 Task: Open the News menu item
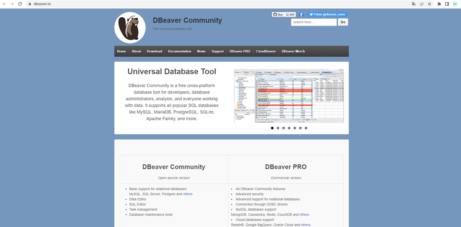tap(201, 51)
